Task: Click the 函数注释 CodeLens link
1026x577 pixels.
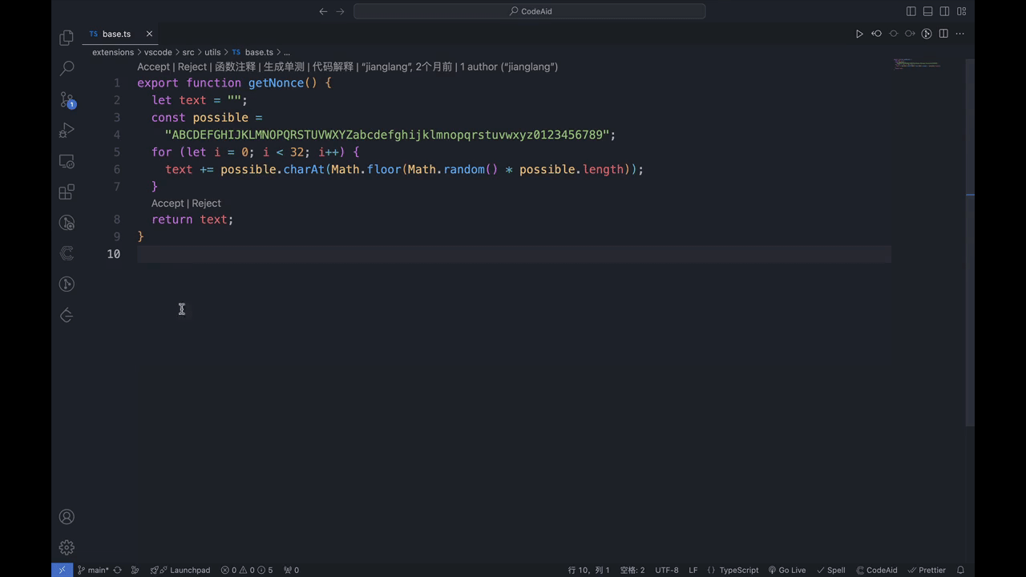Action: tap(235, 67)
